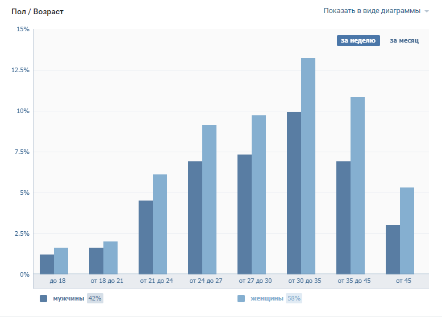Click the 'до 18' axis label
Image resolution: width=442 pixels, height=317 pixels.
(57, 281)
